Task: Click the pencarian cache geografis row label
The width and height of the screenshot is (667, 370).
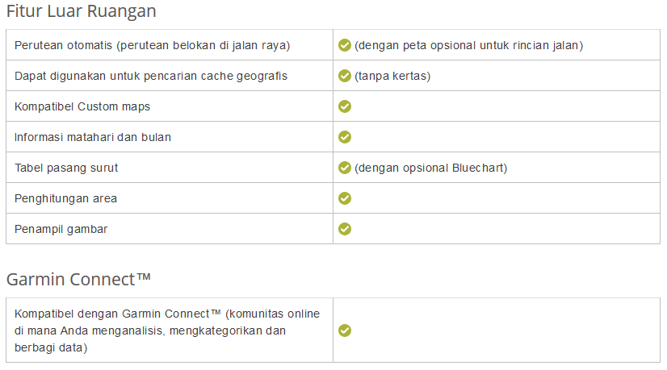Action: (x=151, y=76)
